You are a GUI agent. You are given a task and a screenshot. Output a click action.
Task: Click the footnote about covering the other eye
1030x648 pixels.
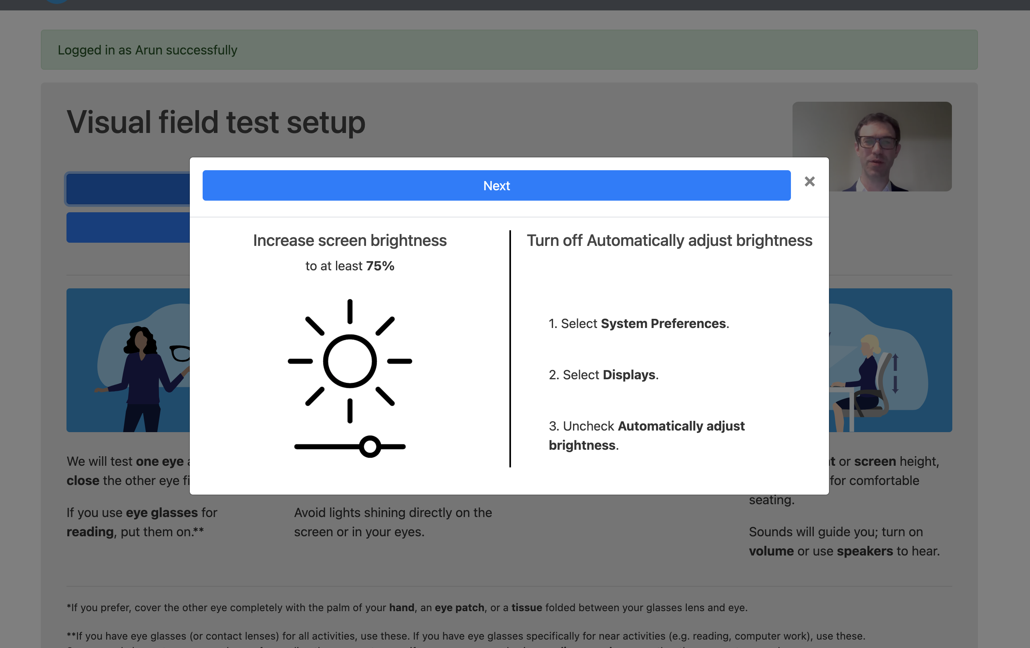(407, 608)
